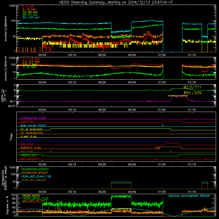Select the FLARE_FLAG label
Image resolution: width=219 pixels, height=219 pixels.
[28, 137]
